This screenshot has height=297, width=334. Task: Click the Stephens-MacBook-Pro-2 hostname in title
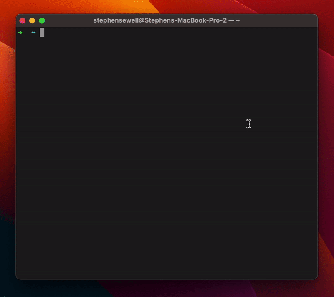pos(185,20)
